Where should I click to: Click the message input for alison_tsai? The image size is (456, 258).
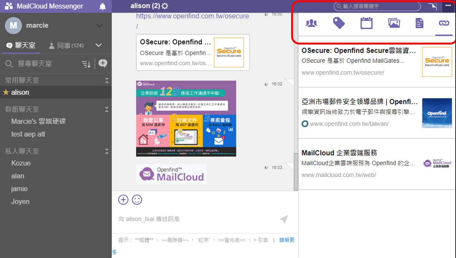point(196,219)
